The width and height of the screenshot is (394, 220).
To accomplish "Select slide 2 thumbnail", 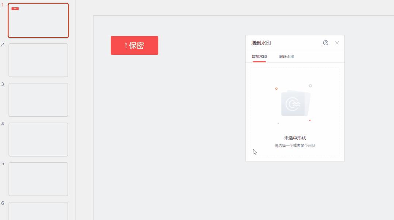I will 38,60.
